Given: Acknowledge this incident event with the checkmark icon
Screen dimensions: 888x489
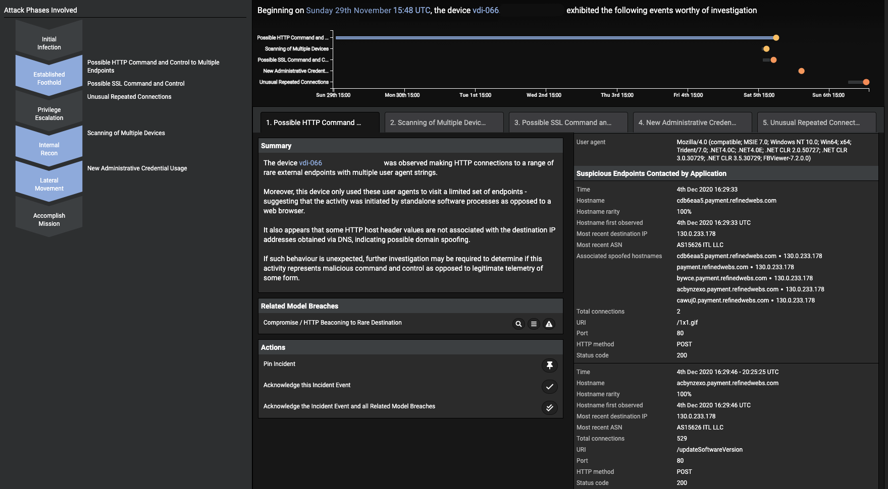Looking at the screenshot, I should coord(550,387).
